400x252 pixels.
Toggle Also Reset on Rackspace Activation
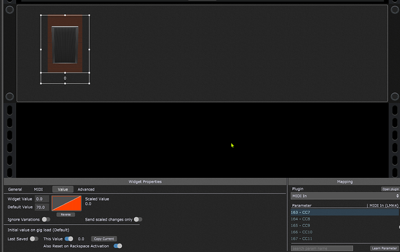(118, 246)
